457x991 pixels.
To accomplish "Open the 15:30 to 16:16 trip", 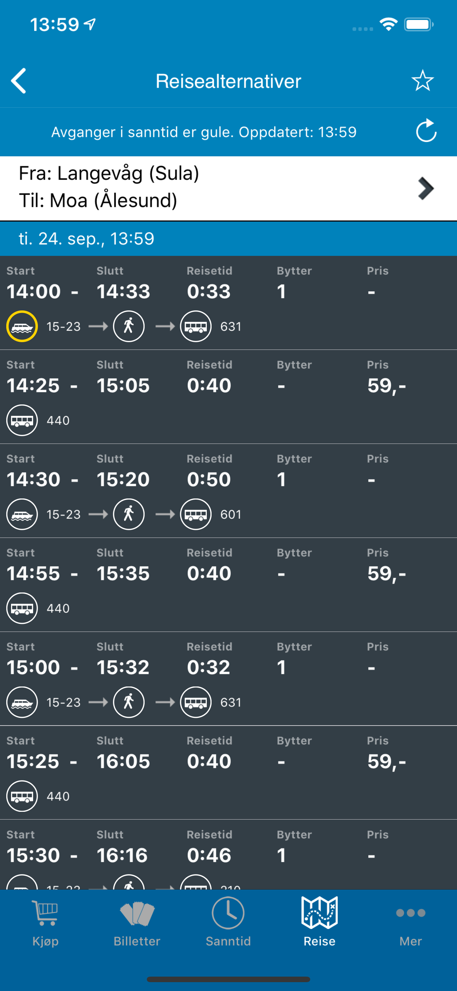I will point(228,854).
